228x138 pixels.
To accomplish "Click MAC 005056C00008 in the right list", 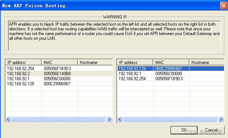I will (169, 74).
